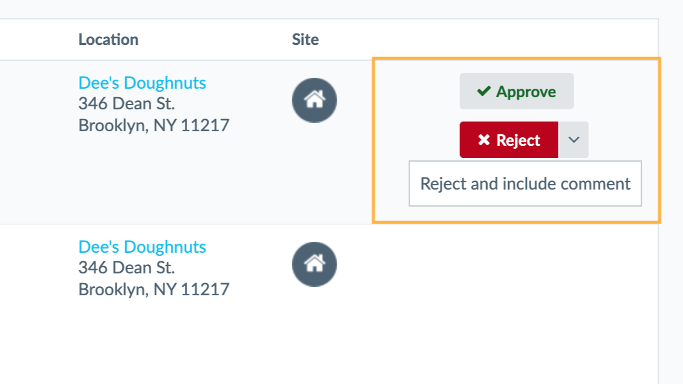The image size is (683, 384).
Task: Click the home site icon in the second row
Action: (314, 264)
